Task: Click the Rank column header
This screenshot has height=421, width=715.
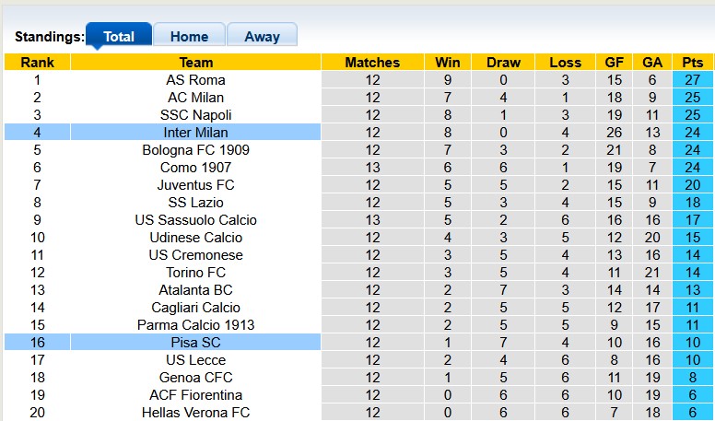Action: [37, 63]
